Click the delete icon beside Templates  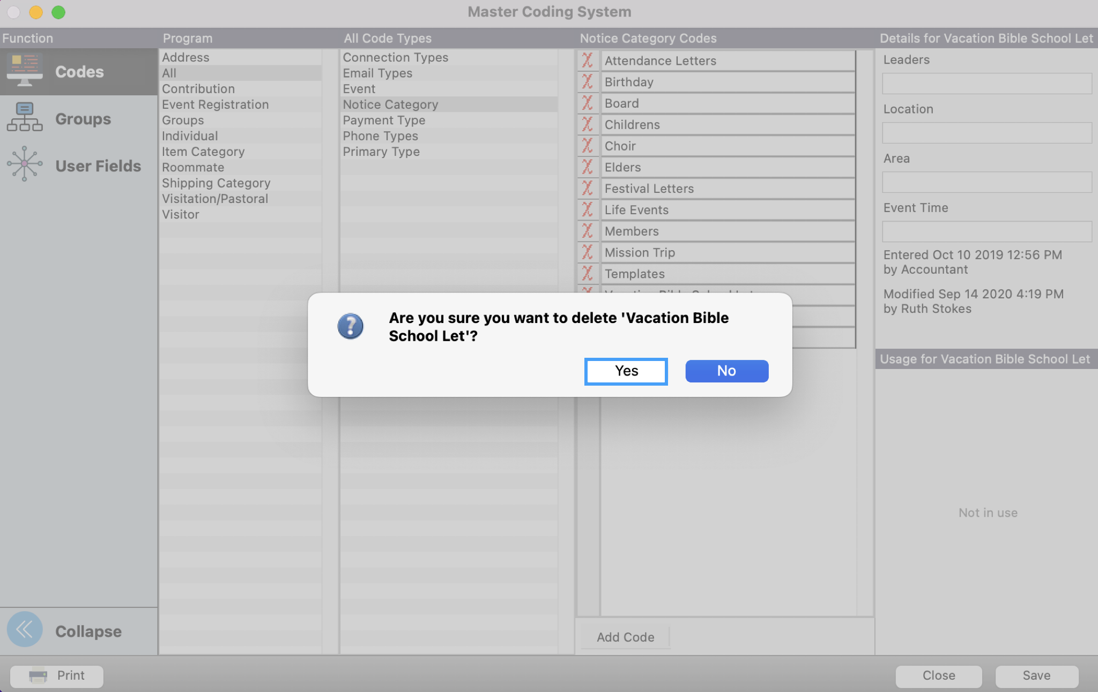pos(588,274)
